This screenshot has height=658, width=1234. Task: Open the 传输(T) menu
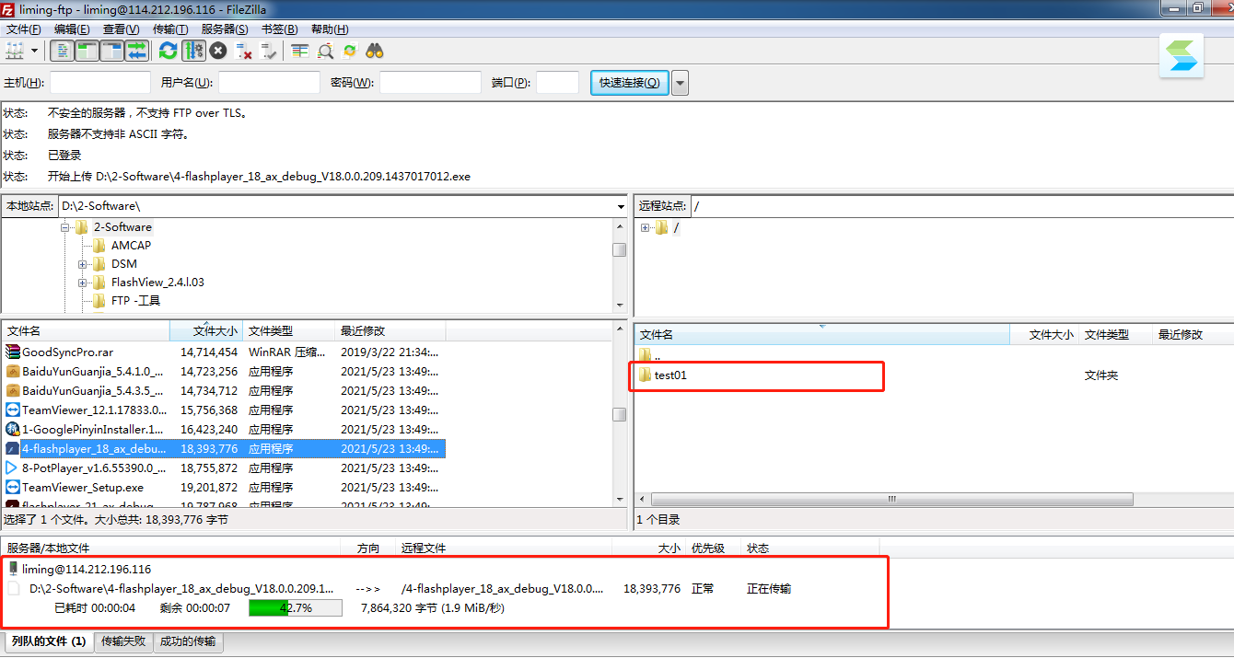click(x=170, y=29)
